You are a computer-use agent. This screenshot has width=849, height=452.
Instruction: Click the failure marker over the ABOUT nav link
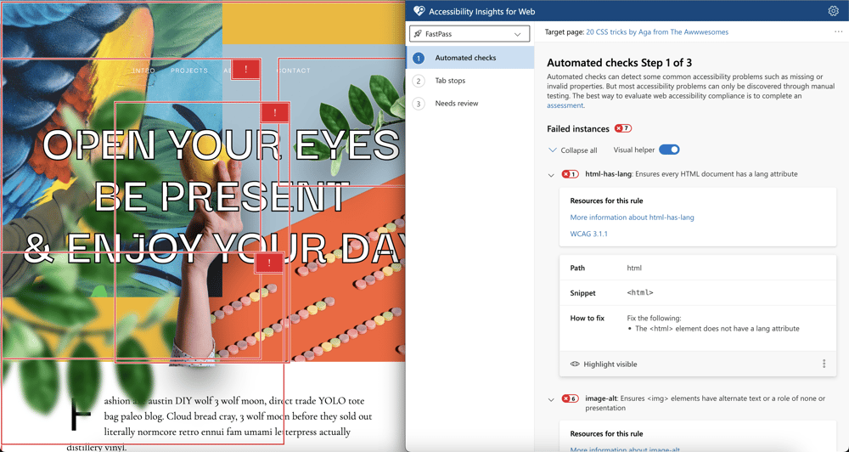246,70
